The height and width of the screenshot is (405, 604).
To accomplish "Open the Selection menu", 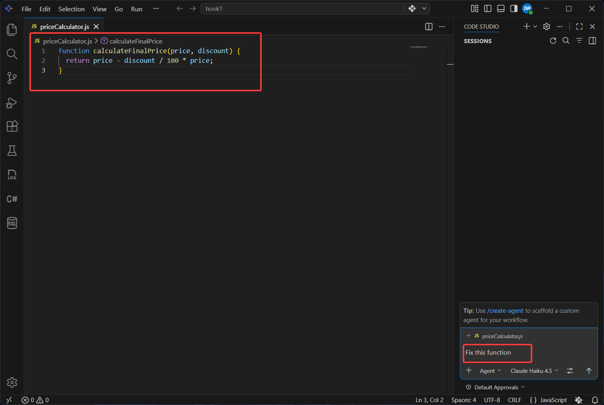I will tap(72, 9).
